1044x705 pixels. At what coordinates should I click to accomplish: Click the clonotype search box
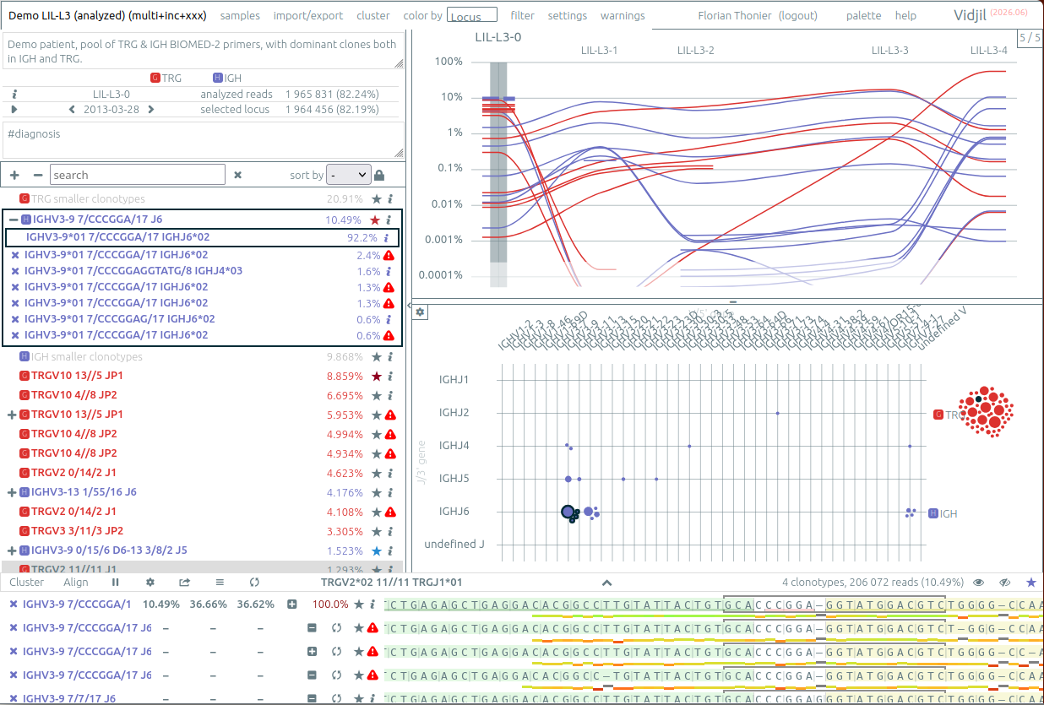point(138,175)
